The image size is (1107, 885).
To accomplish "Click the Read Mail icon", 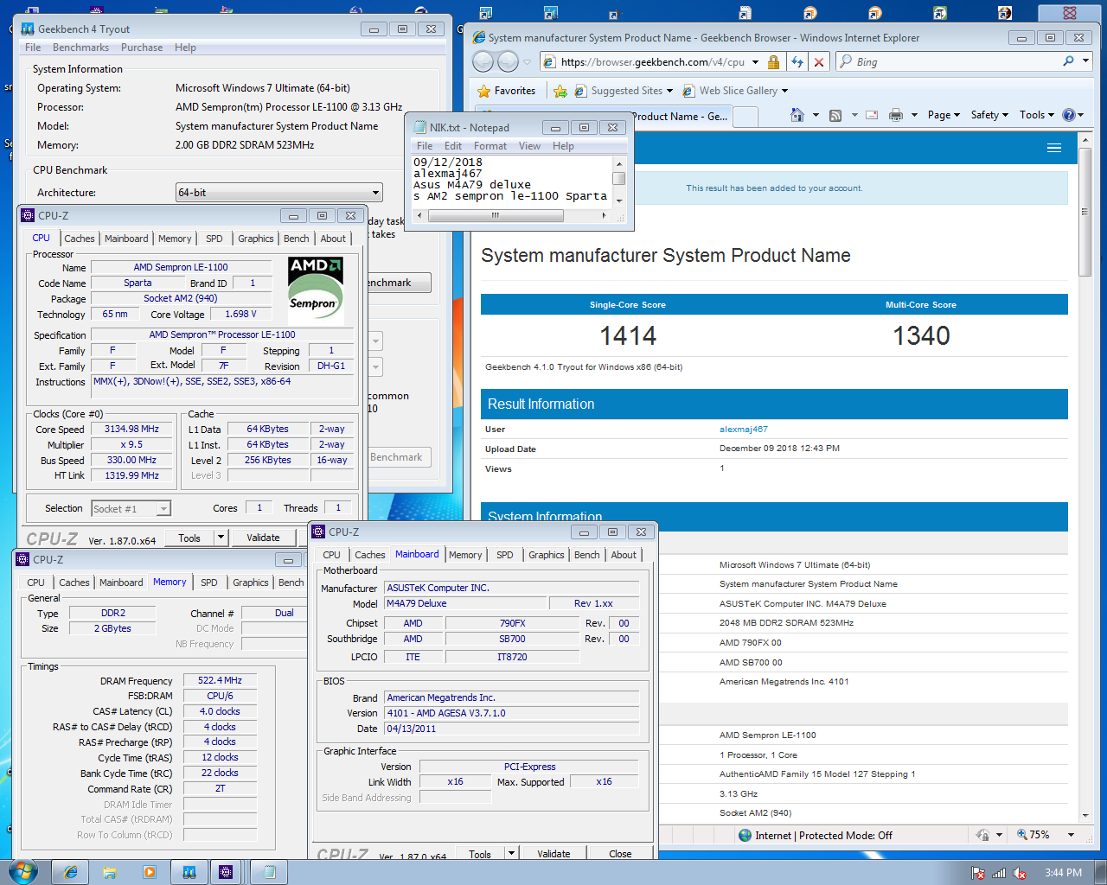I will (872, 115).
